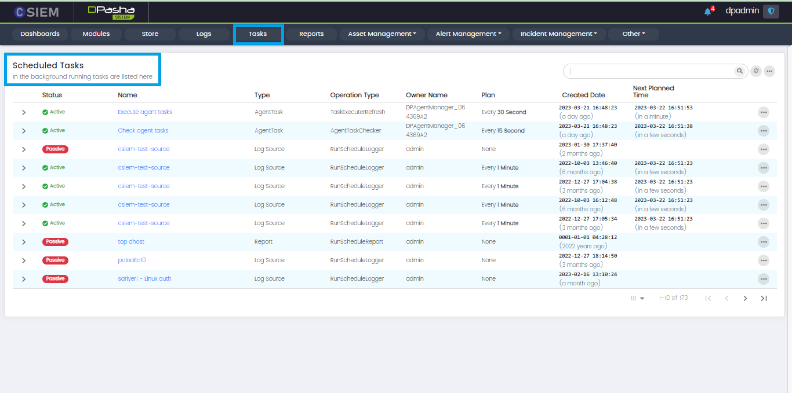This screenshot has height=393, width=792.
Task: Go to next page of tasks
Action: [745, 298]
